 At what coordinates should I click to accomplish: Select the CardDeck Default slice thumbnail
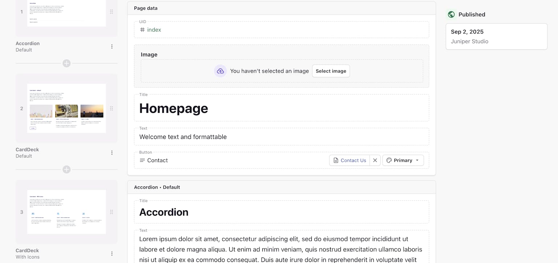coord(66,108)
